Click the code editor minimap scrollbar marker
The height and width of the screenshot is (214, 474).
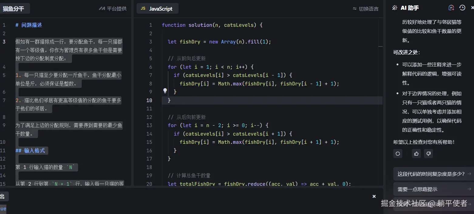(x=380, y=47)
